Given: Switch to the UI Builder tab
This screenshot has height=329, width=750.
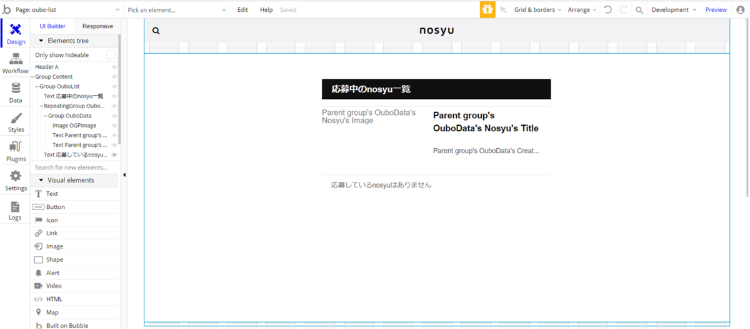Looking at the screenshot, I should (x=53, y=26).
